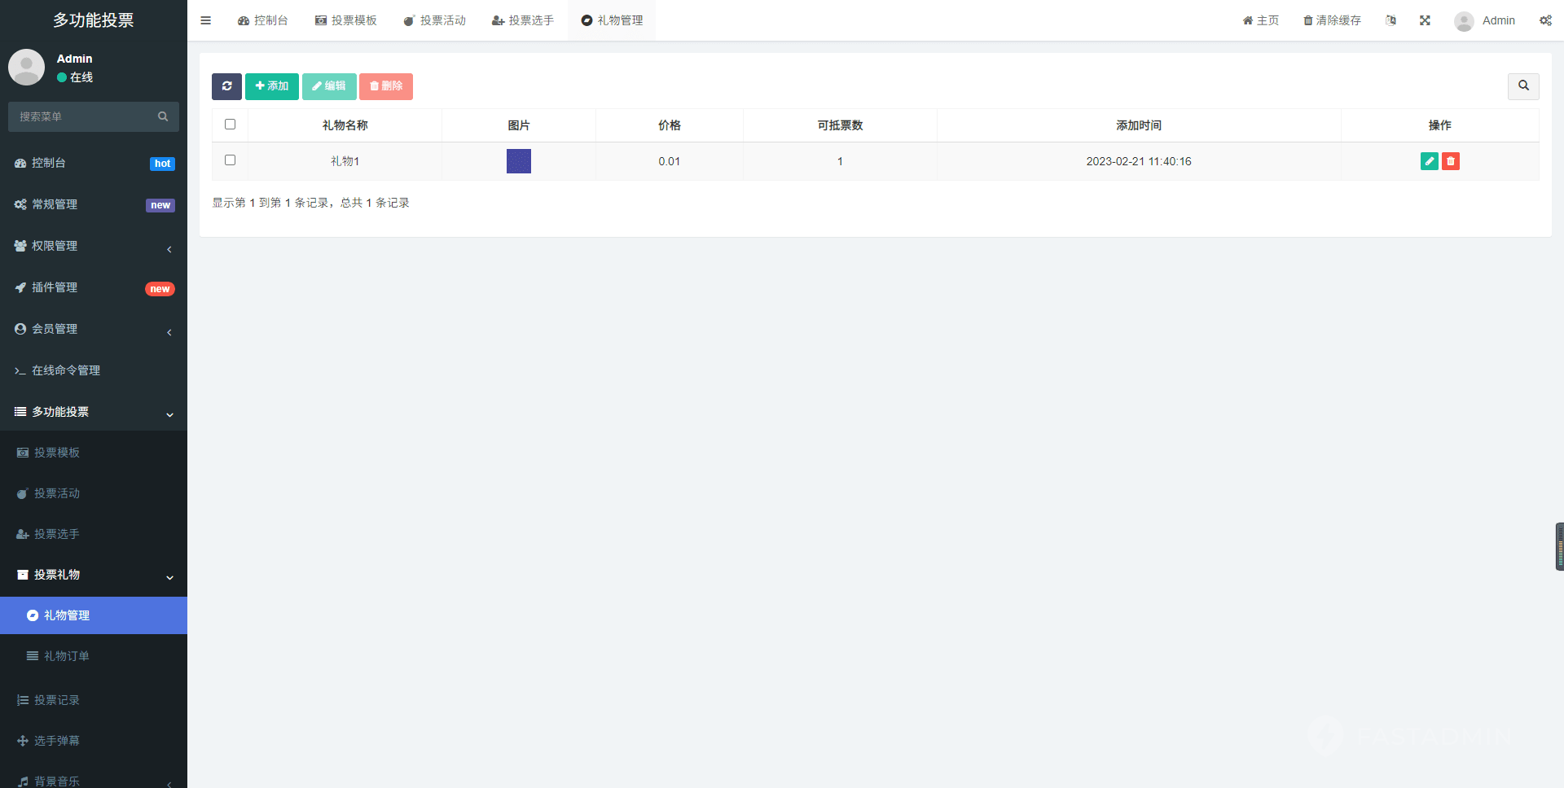Tick the checkbox for the 礼物1 row

pyautogui.click(x=230, y=160)
